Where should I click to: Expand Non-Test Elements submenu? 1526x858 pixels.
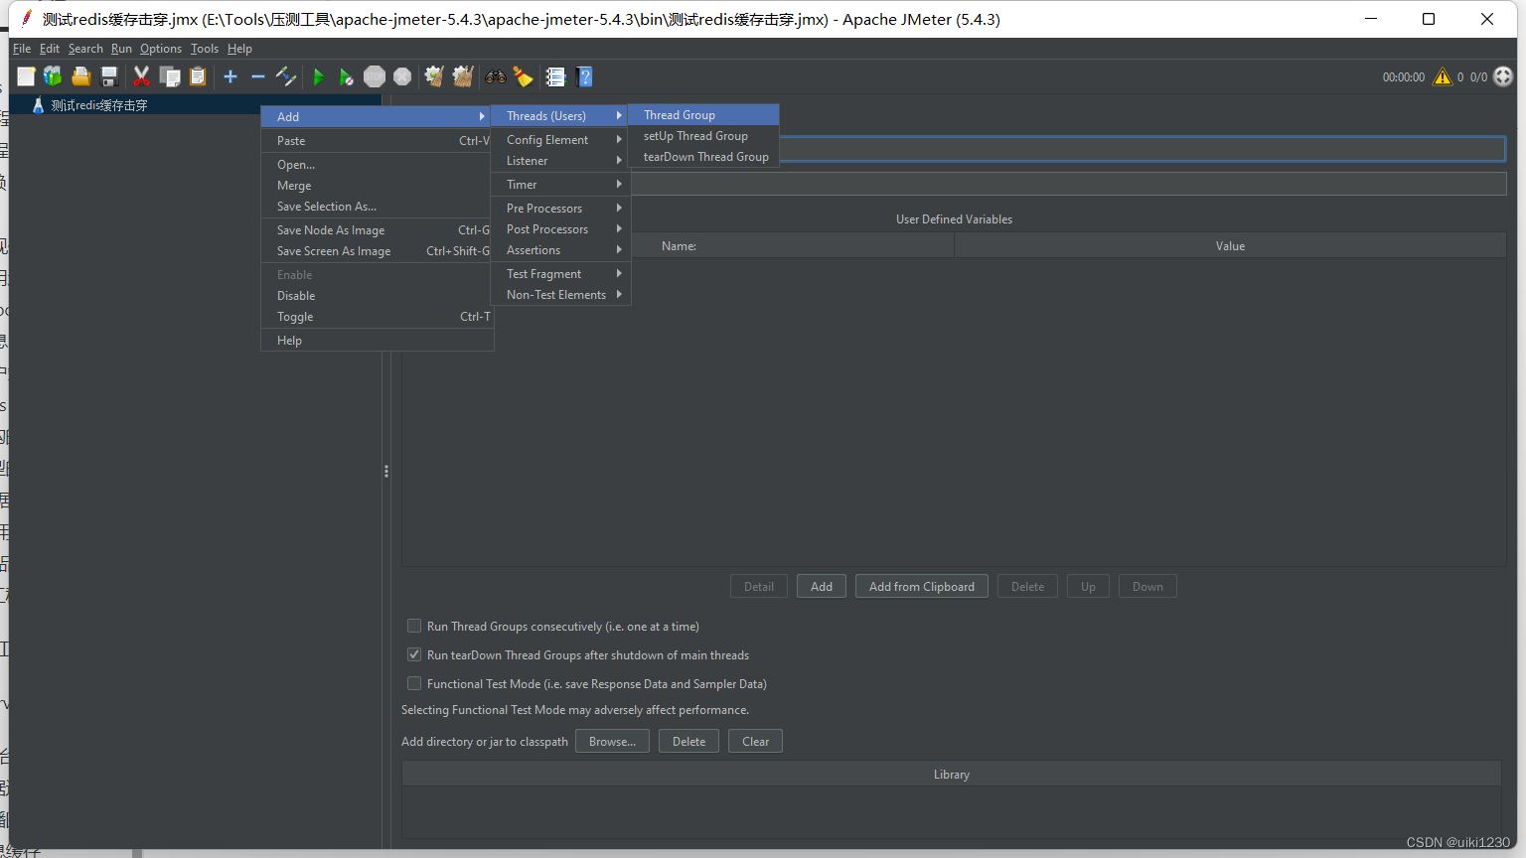point(561,295)
